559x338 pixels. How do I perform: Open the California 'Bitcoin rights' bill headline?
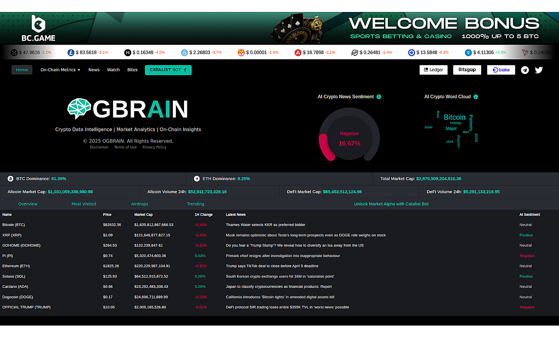280,297
